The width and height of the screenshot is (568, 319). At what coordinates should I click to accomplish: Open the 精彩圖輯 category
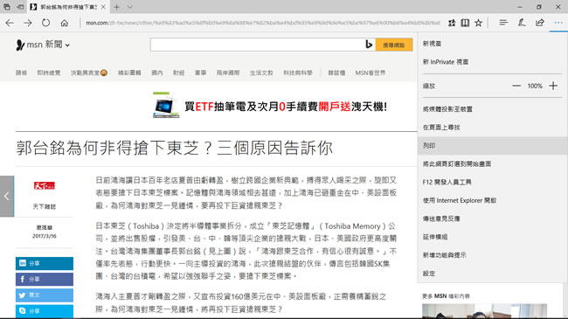pyautogui.click(x=129, y=73)
